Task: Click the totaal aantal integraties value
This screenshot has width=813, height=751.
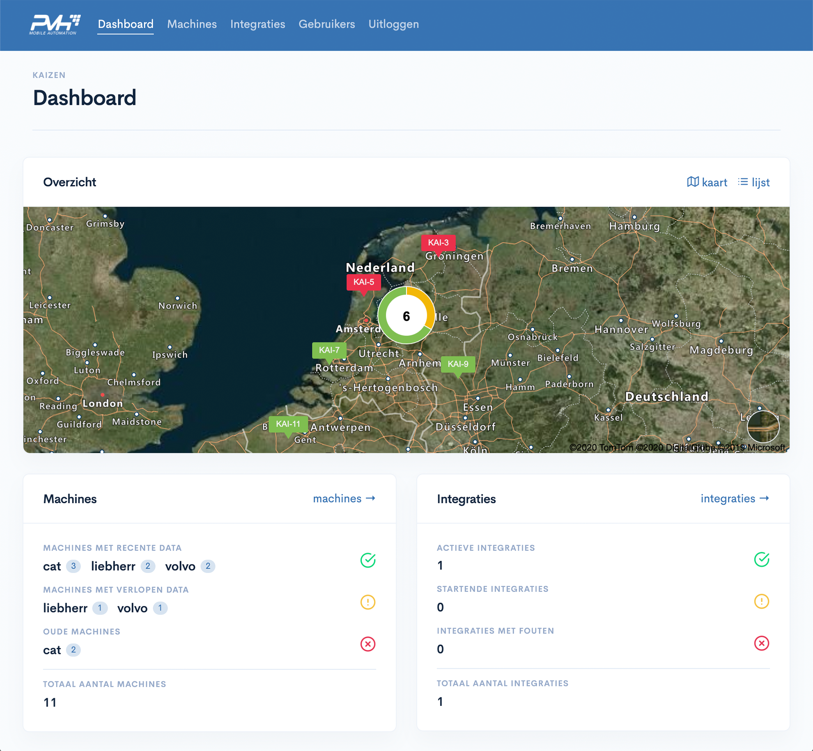Action: (x=440, y=702)
